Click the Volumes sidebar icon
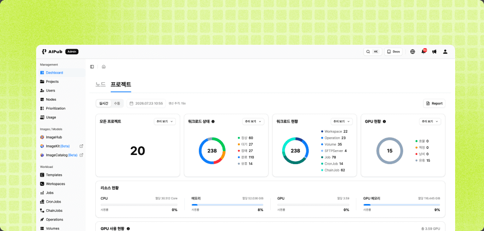Screen dimensions: 484x231 42,229
